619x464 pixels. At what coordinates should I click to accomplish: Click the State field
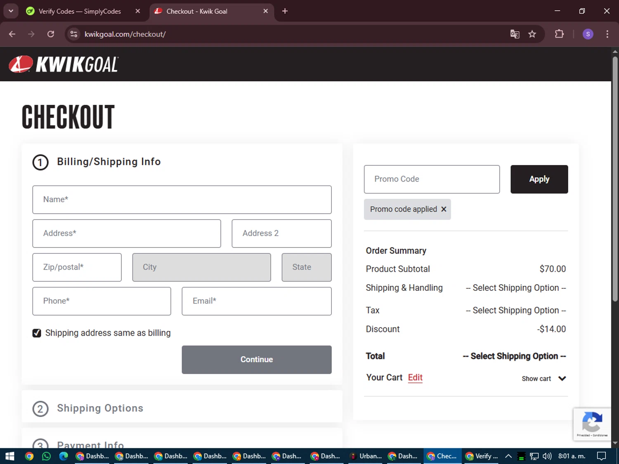click(x=307, y=267)
